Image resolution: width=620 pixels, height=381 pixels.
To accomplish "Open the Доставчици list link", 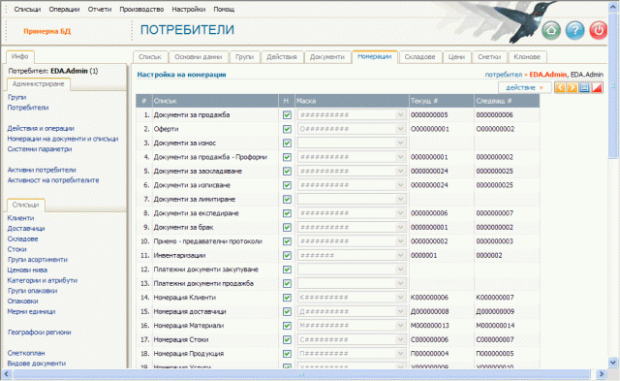I will tap(26, 228).
